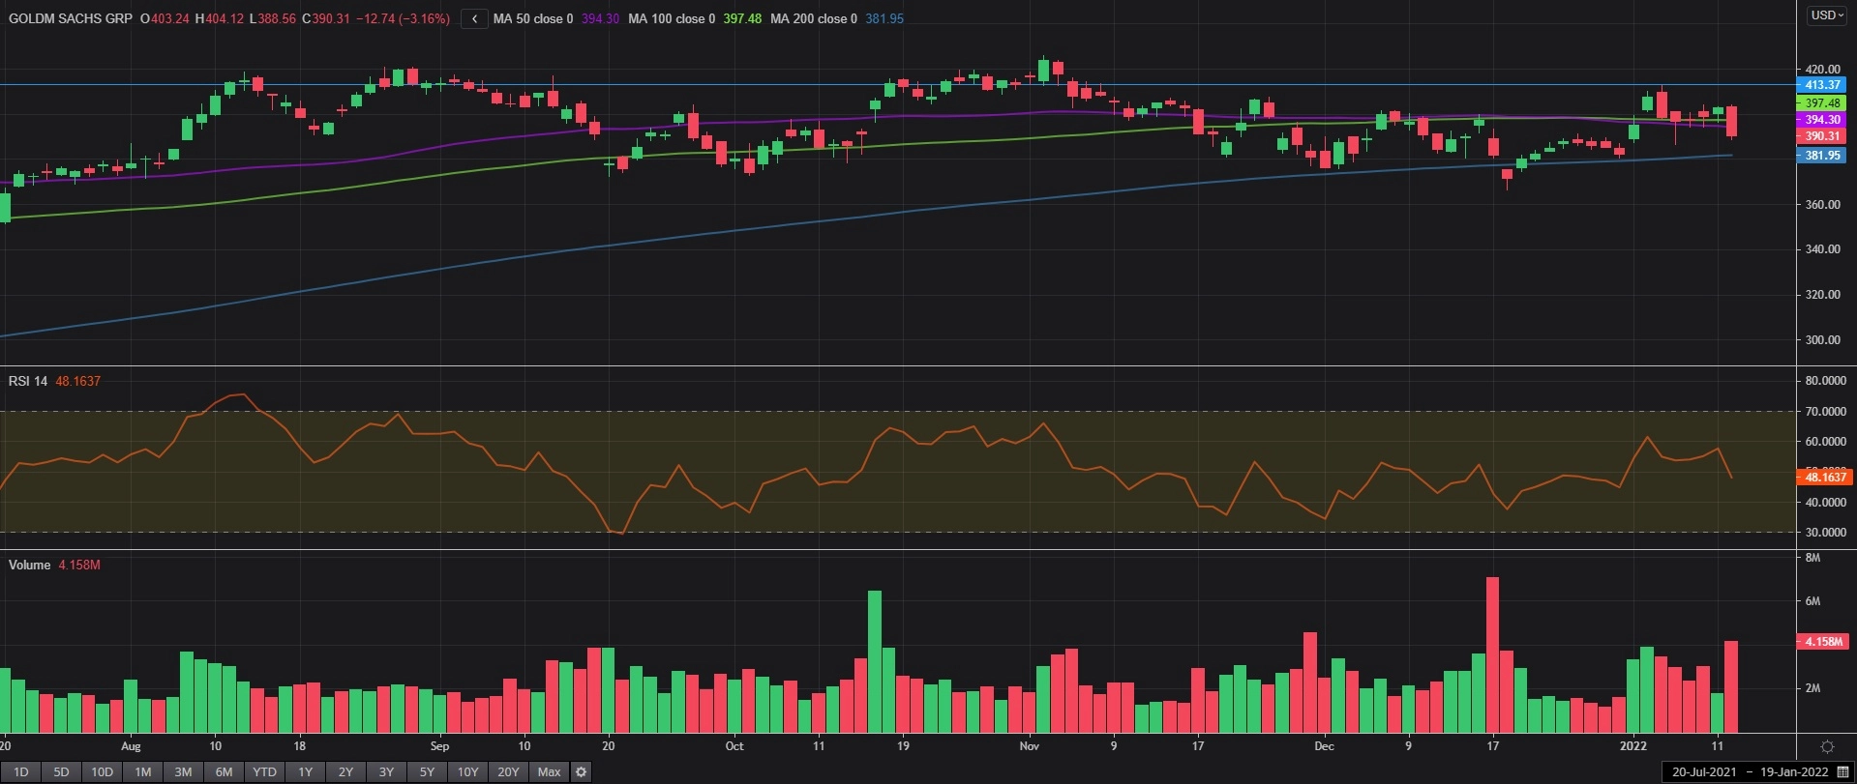The image size is (1857, 784).
Task: Switch to 5Y time range
Action: 427,771
